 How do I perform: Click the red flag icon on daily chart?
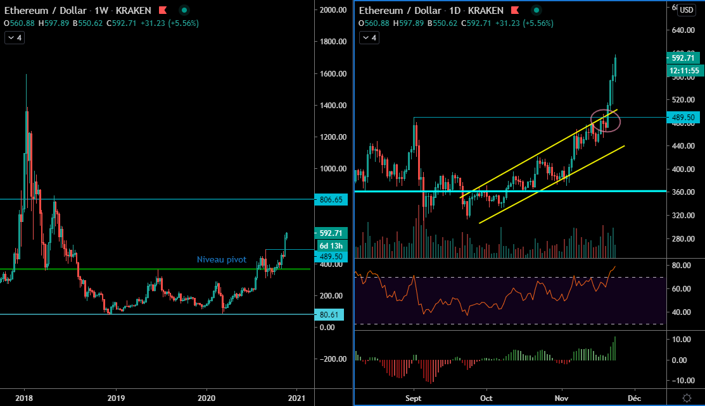(x=516, y=11)
